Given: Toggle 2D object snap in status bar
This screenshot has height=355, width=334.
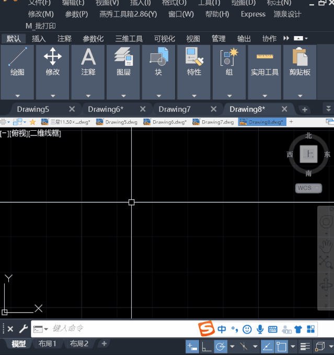Looking at the screenshot, I should click(281, 347).
